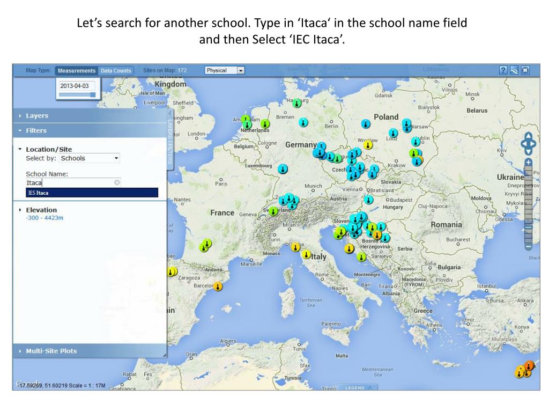Click the coordinates and scale readout
The width and height of the screenshot is (549, 412).
(62, 385)
